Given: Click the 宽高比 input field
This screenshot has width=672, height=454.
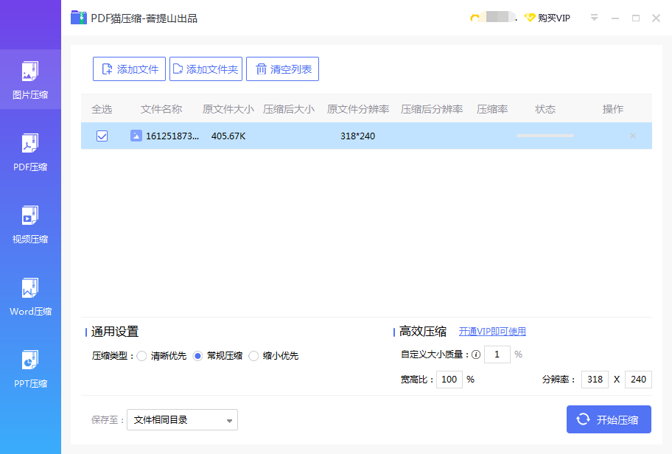Looking at the screenshot, I should [x=449, y=380].
